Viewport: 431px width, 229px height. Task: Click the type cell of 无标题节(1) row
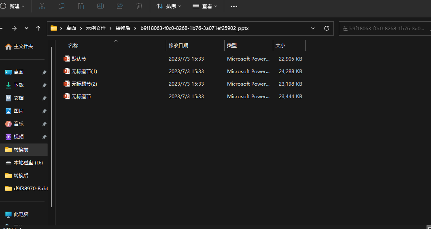point(248,71)
